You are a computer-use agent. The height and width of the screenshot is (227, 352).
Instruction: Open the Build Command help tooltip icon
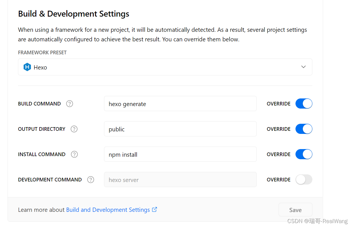click(69, 104)
